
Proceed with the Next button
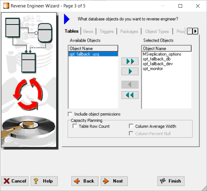(114, 181)
